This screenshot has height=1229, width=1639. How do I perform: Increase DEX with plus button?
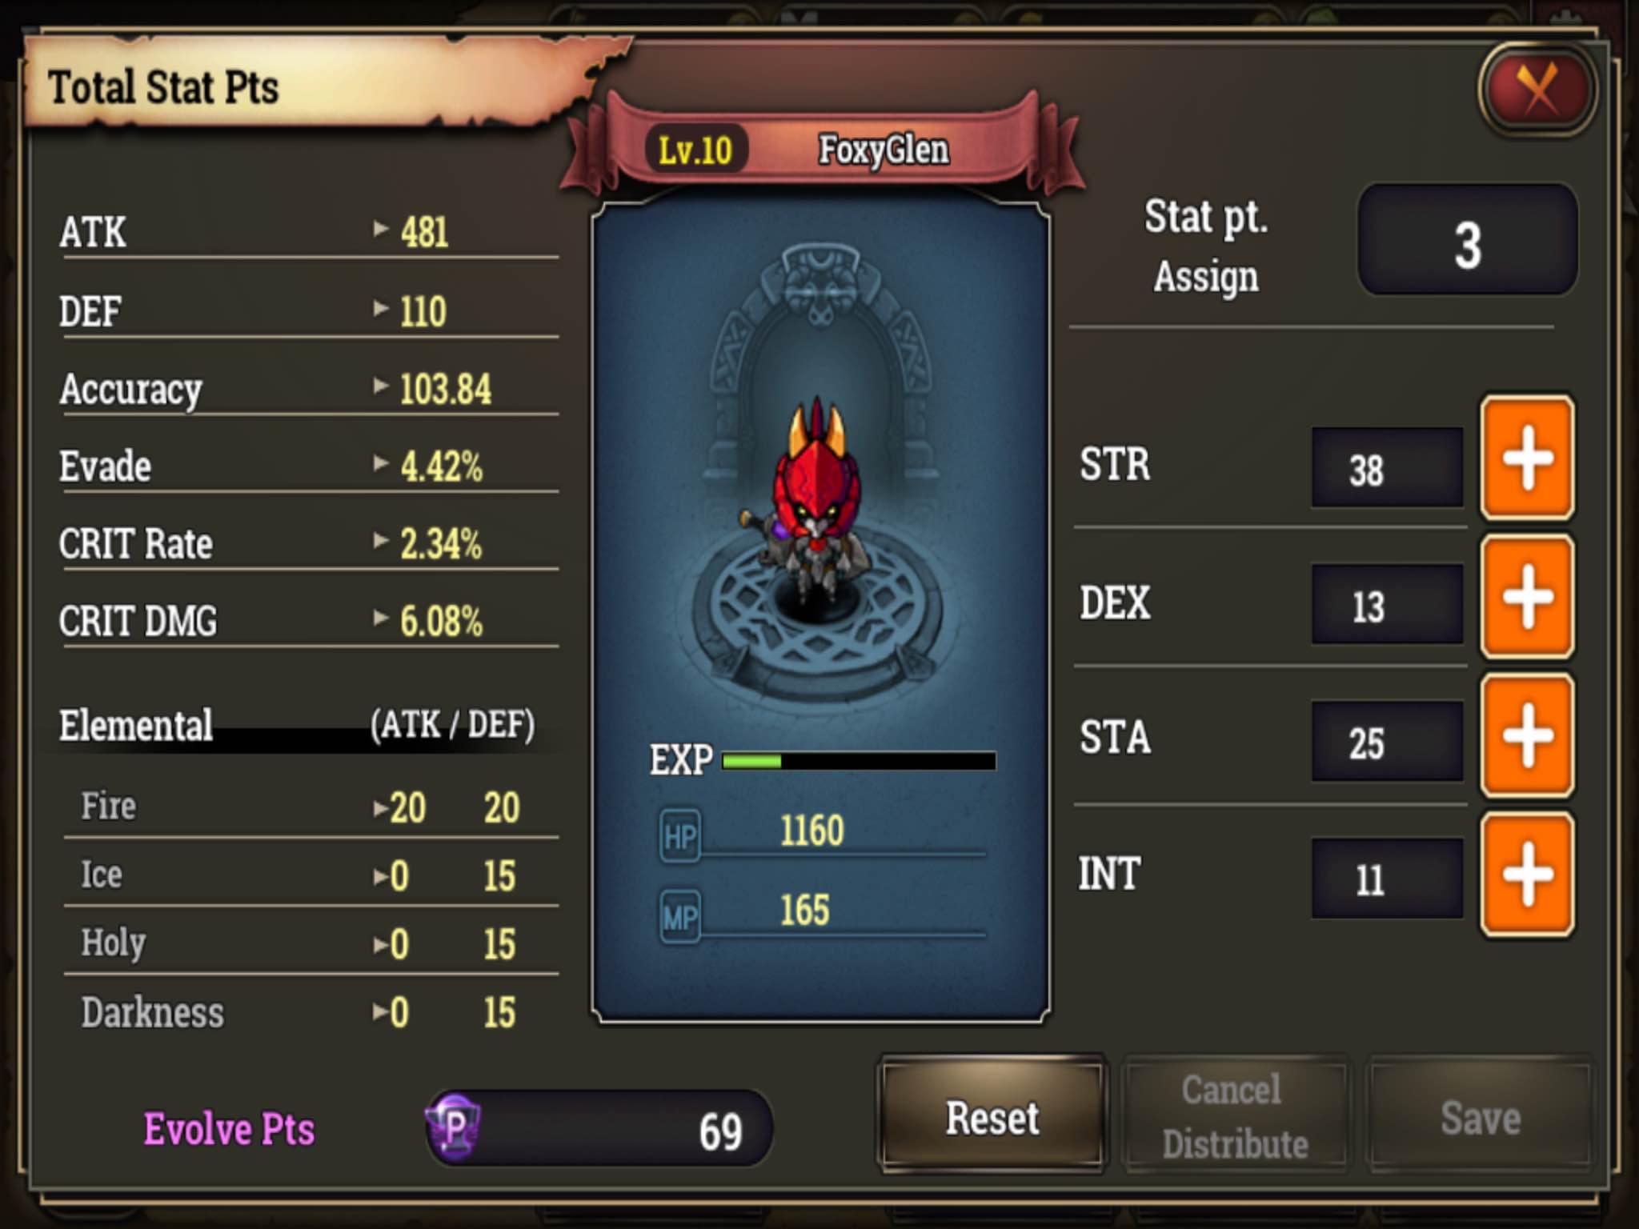[1527, 597]
